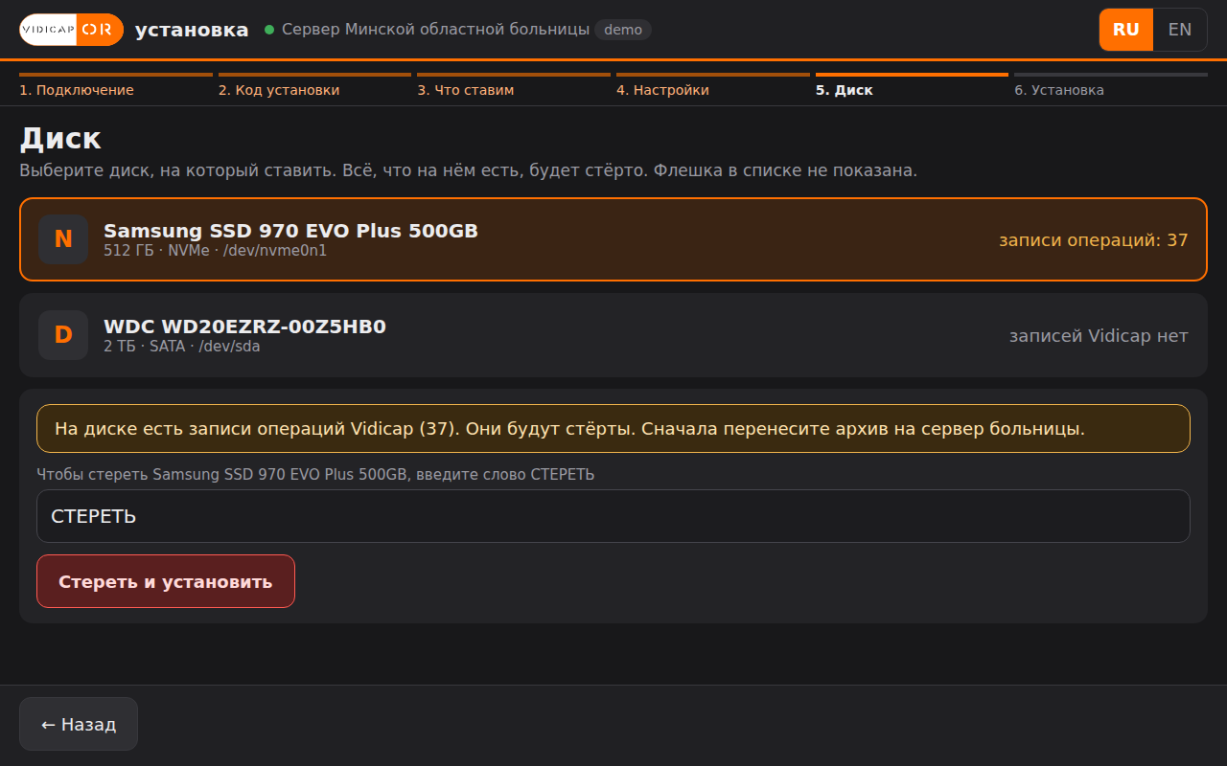The image size is (1227, 766).
Task: Click the green server status dot
Action: click(269, 30)
